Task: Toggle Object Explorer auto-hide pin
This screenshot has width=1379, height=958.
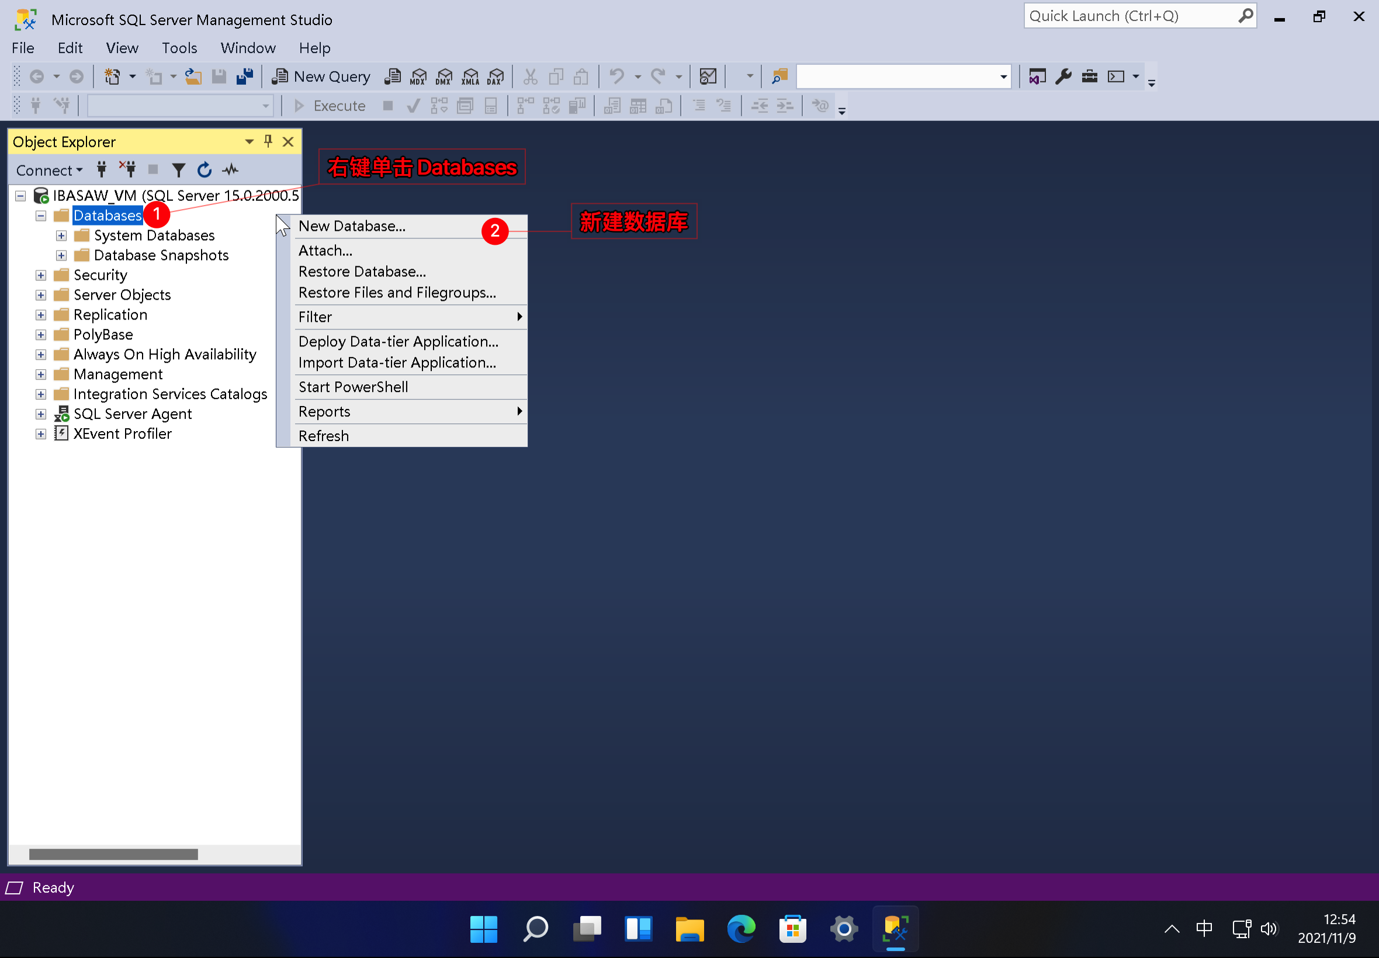Action: click(268, 141)
